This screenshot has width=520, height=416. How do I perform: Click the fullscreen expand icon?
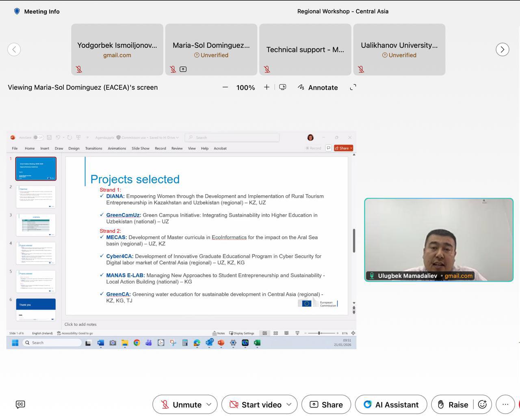[353, 87]
